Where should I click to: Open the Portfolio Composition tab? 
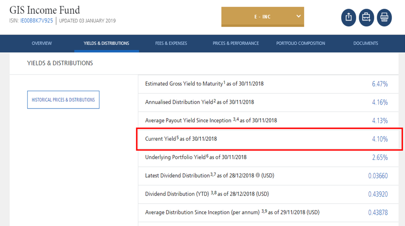pos(301,43)
